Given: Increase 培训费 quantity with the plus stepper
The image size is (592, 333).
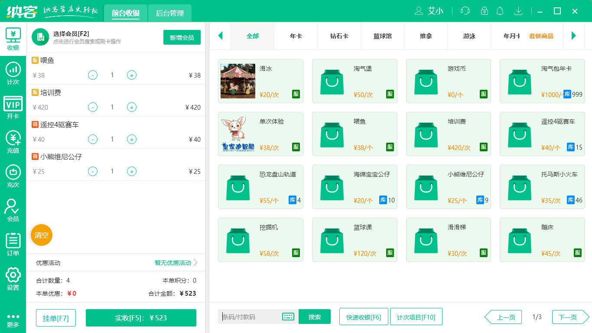Looking at the screenshot, I should click(131, 107).
